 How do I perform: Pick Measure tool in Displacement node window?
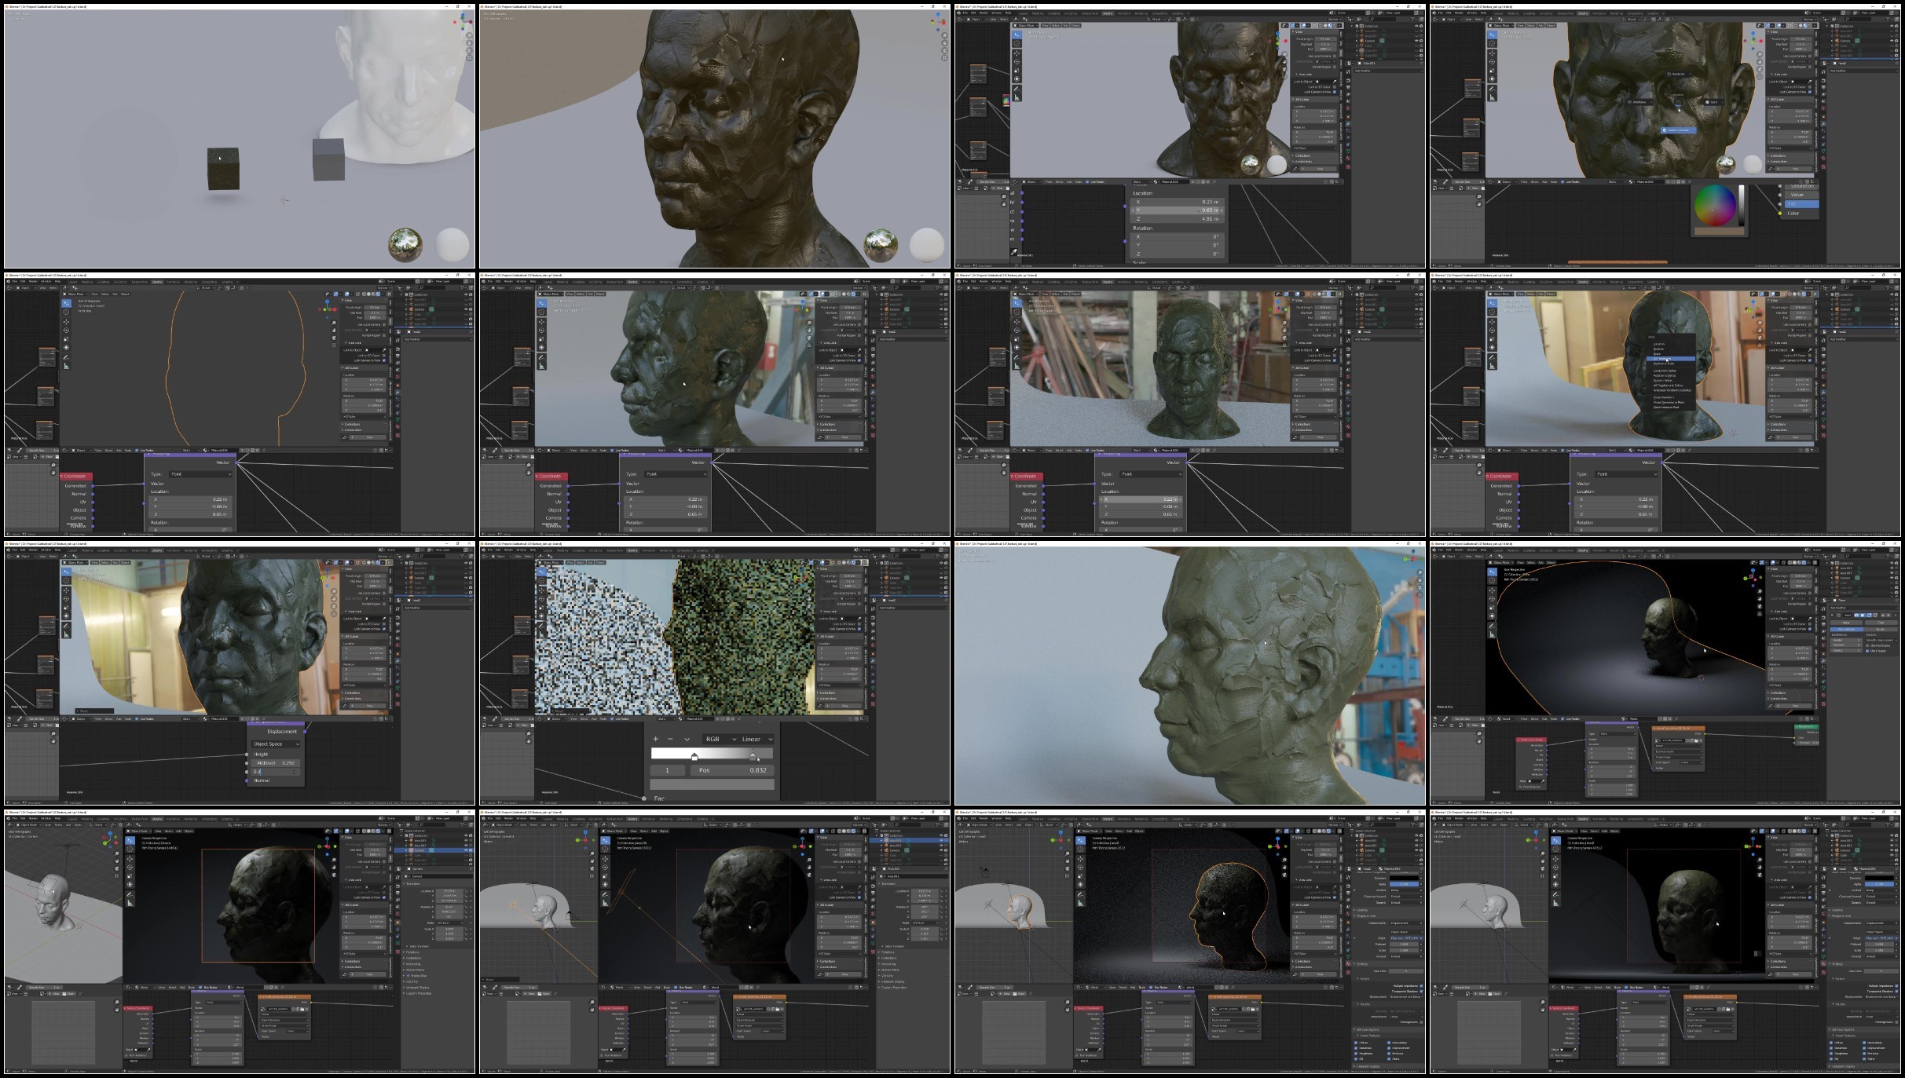point(66,634)
